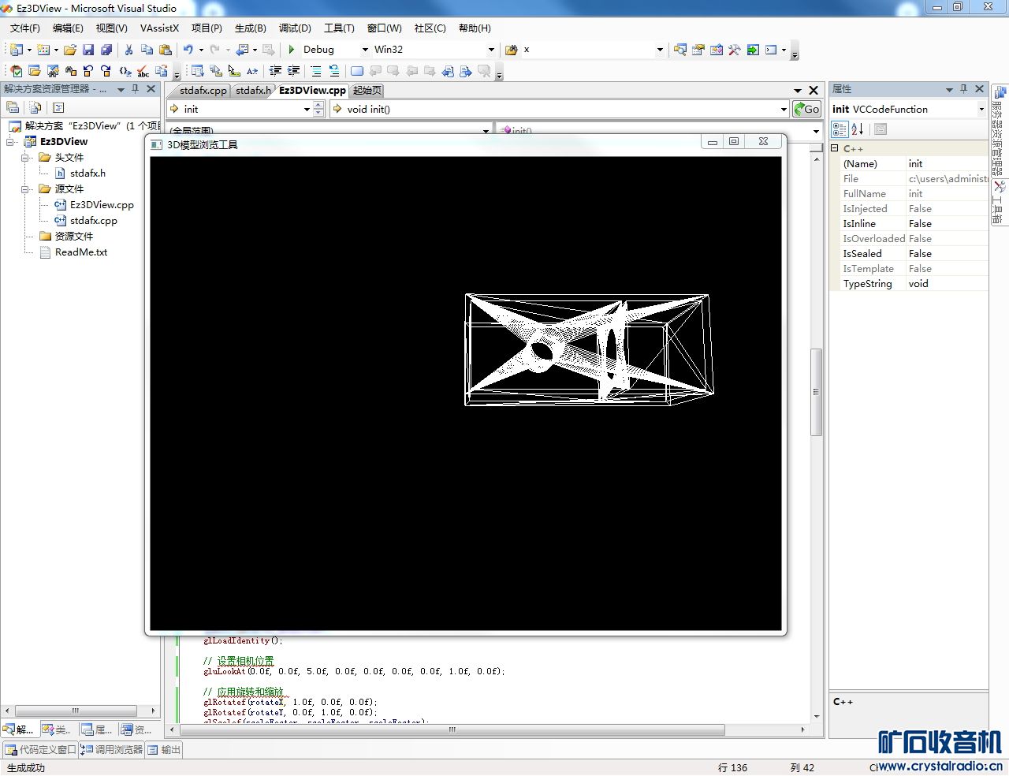Open the 调试(D) menu
This screenshot has width=1009, height=776.
click(x=295, y=28)
